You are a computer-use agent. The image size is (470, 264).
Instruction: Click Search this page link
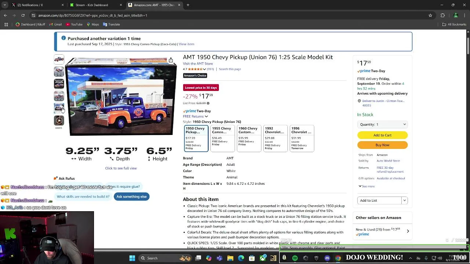230,69
